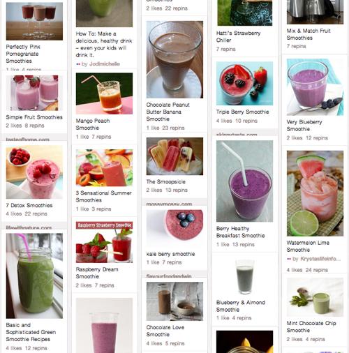349x353 pixels.
Task: Visit the tasteofhome.com source link
Action: [x=27, y=140]
